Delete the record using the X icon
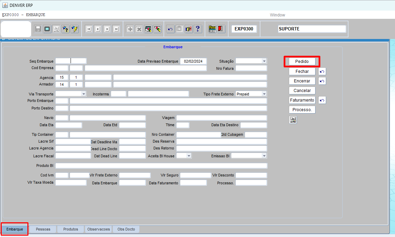 click(139, 29)
